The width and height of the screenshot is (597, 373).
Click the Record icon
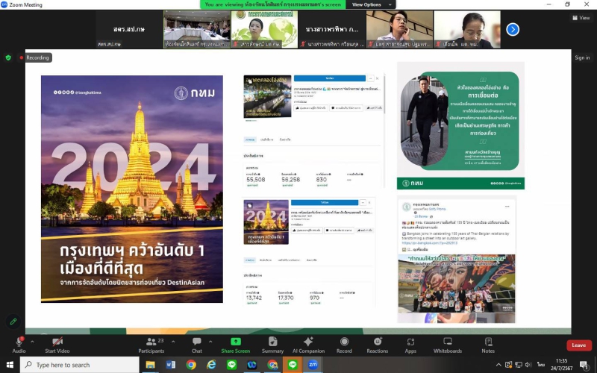(x=344, y=342)
